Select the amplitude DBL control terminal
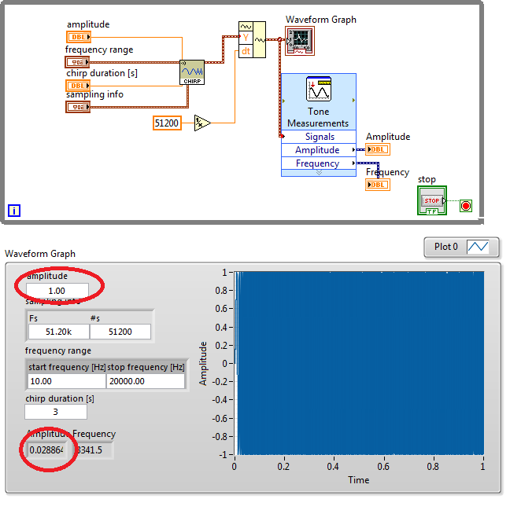Viewport: 510px width, 510px height. coord(79,37)
